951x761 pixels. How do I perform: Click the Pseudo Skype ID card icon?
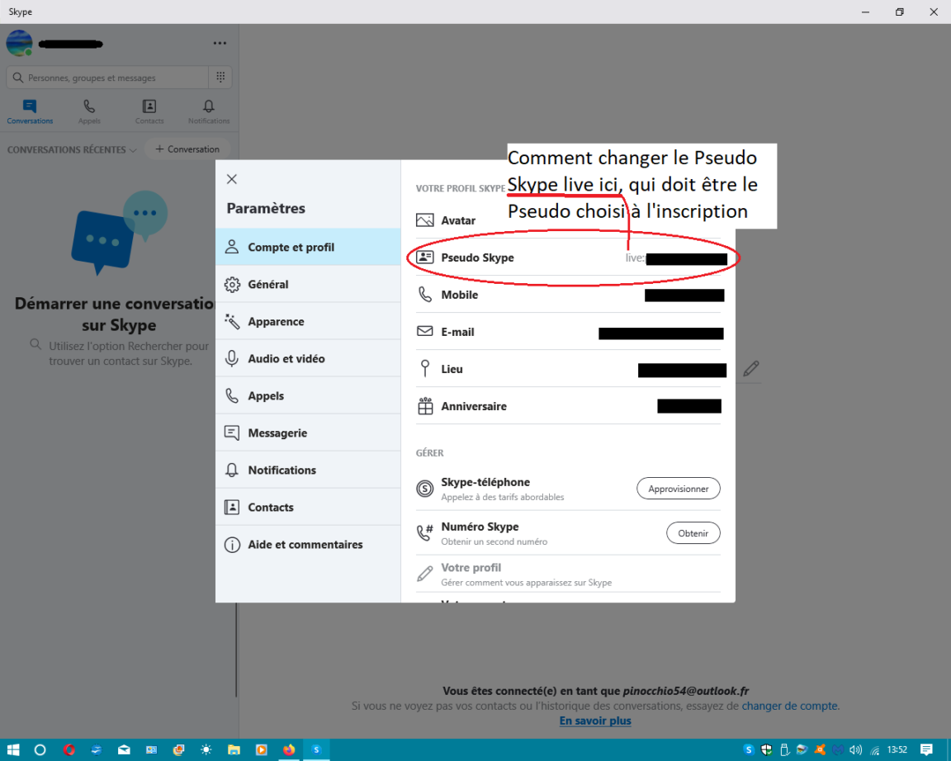(425, 258)
